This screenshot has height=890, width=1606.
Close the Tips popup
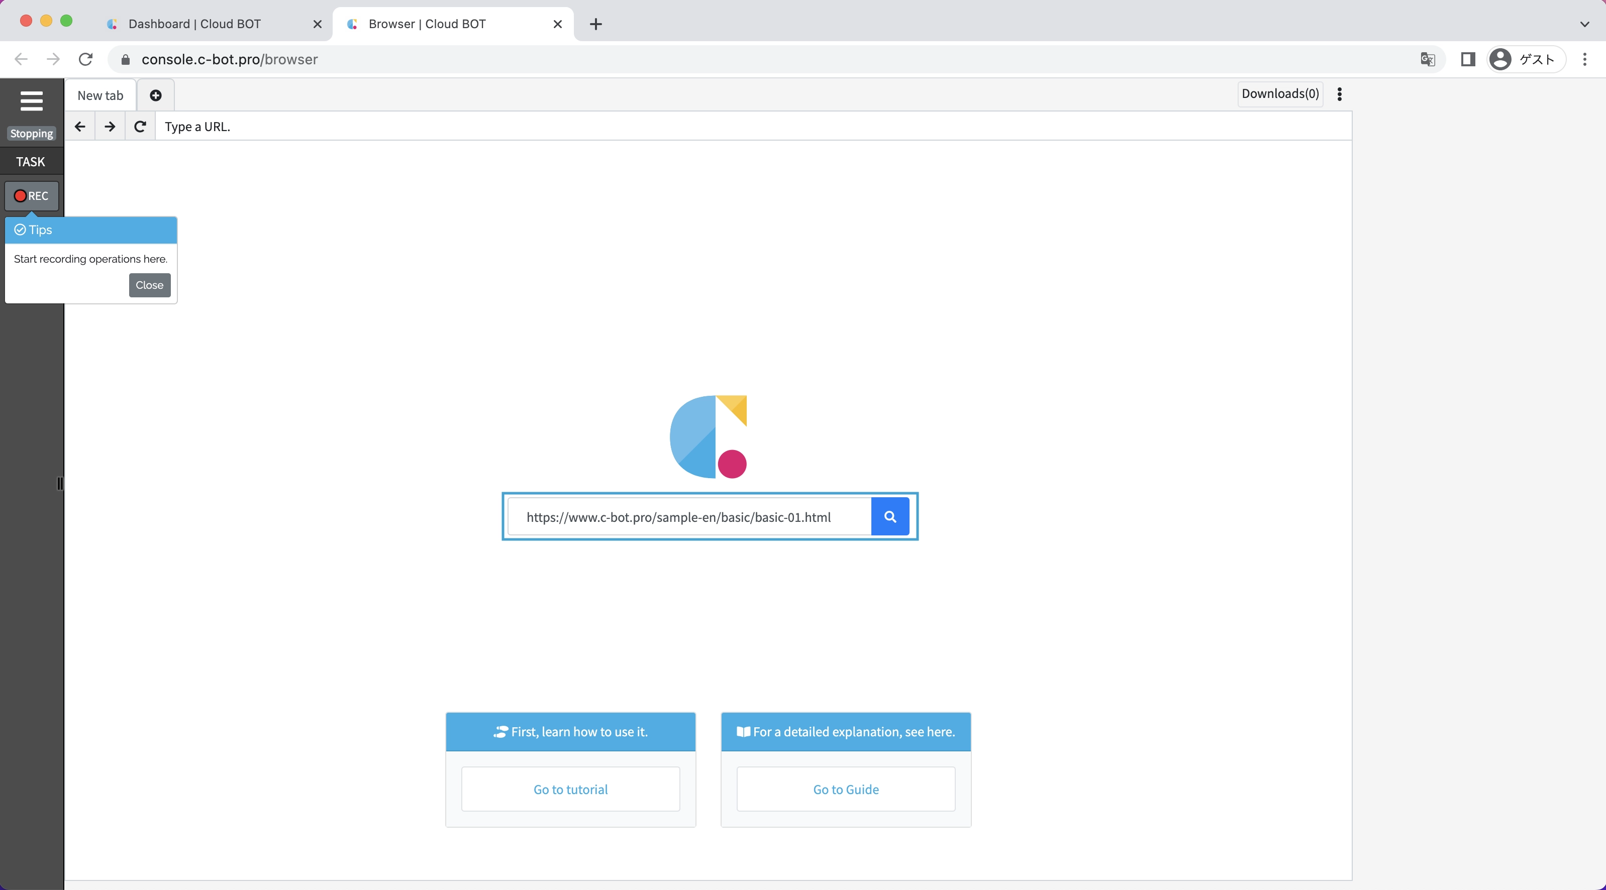150,285
